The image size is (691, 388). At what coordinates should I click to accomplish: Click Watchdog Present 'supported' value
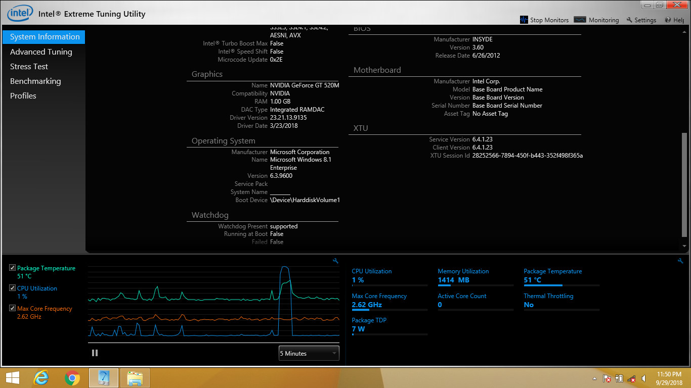284,226
